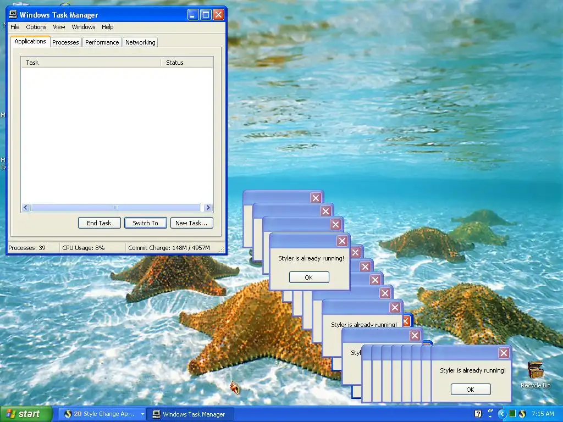Close the Windows Task Manager window
Screen dimensions: 563x422
pyautogui.click(x=218, y=15)
